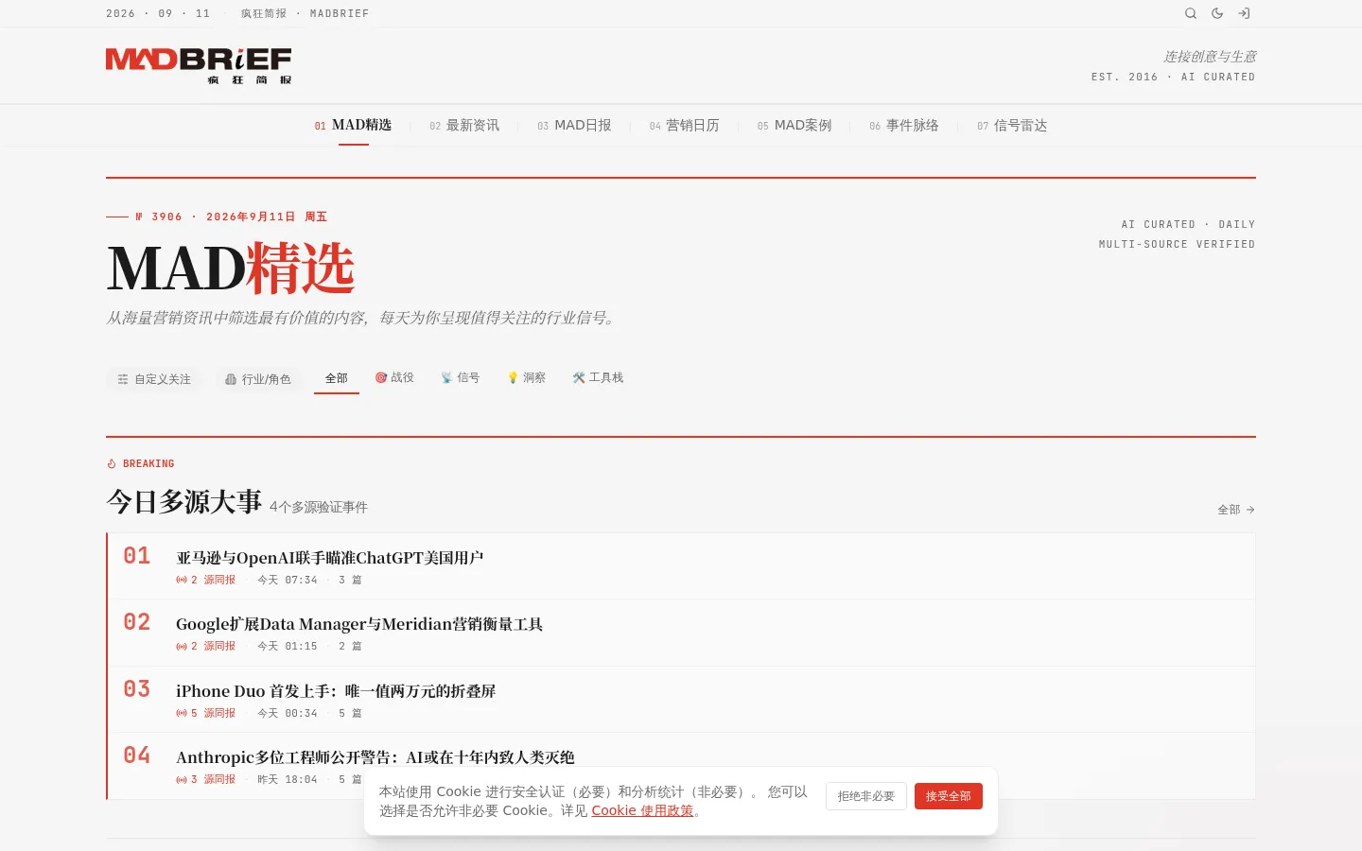Go to the 事件脉络 navigation tab

(904, 125)
